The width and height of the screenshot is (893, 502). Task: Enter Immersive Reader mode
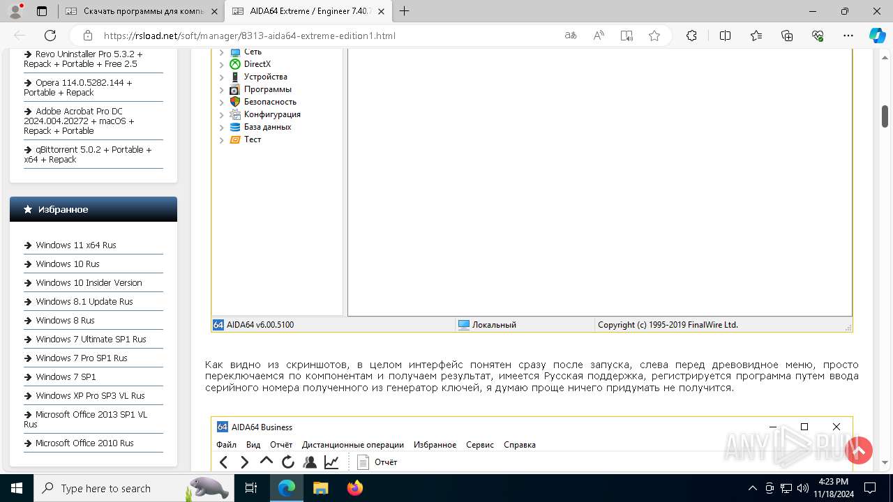click(626, 36)
